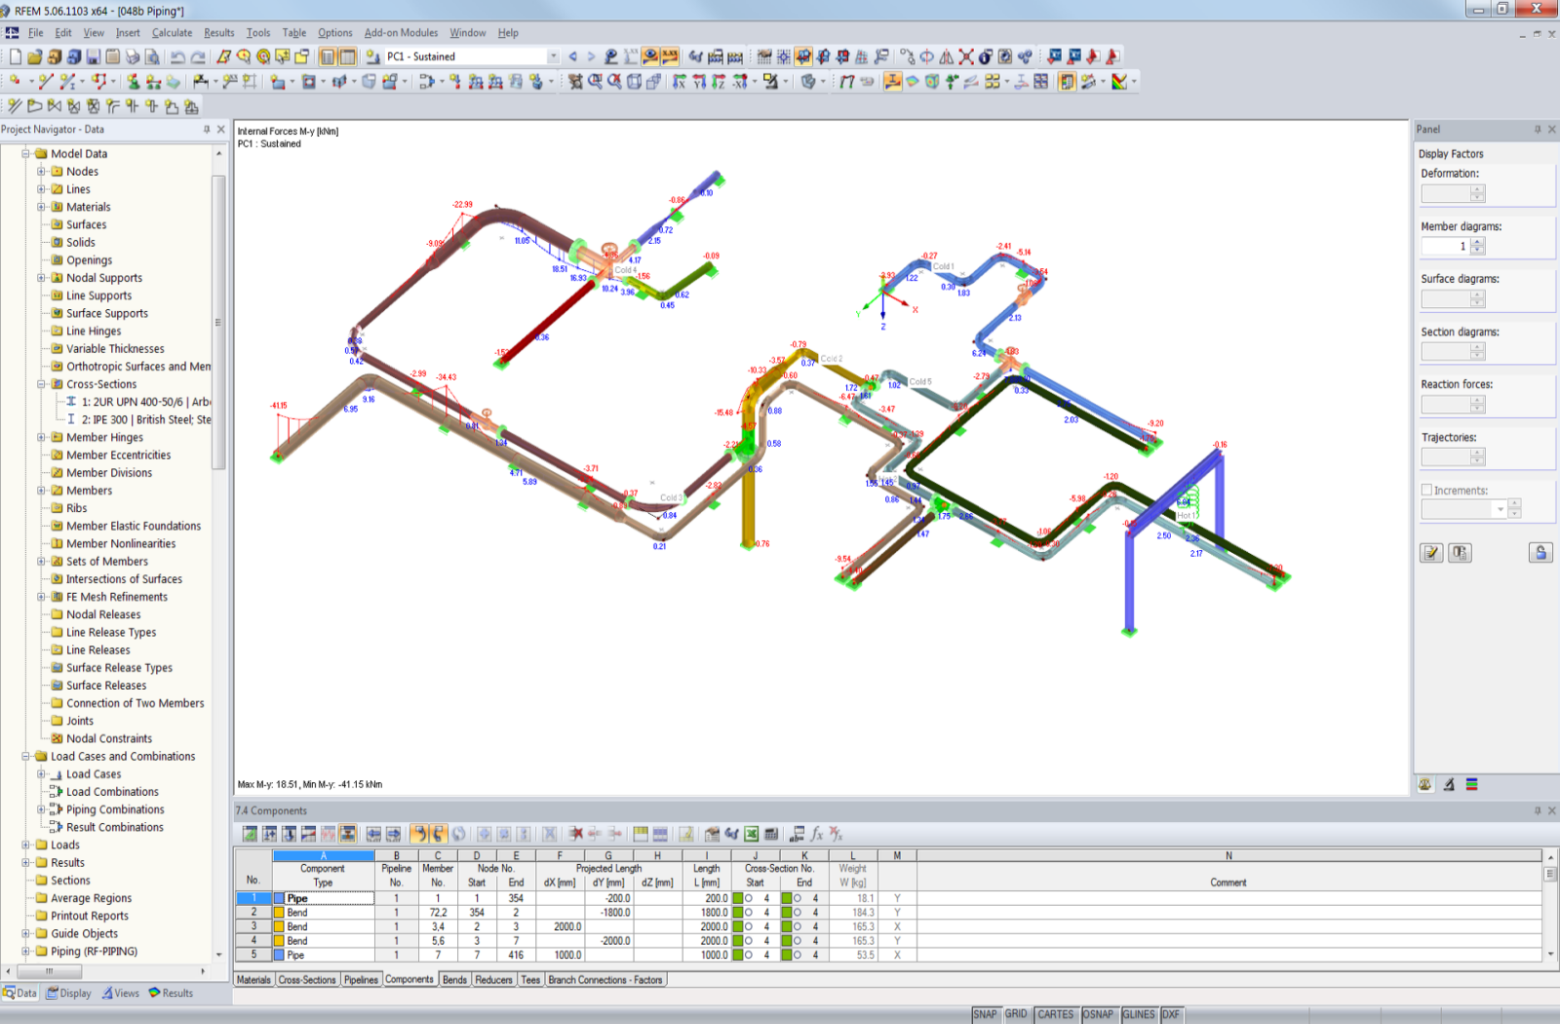Open the Calculate menu

[172, 32]
